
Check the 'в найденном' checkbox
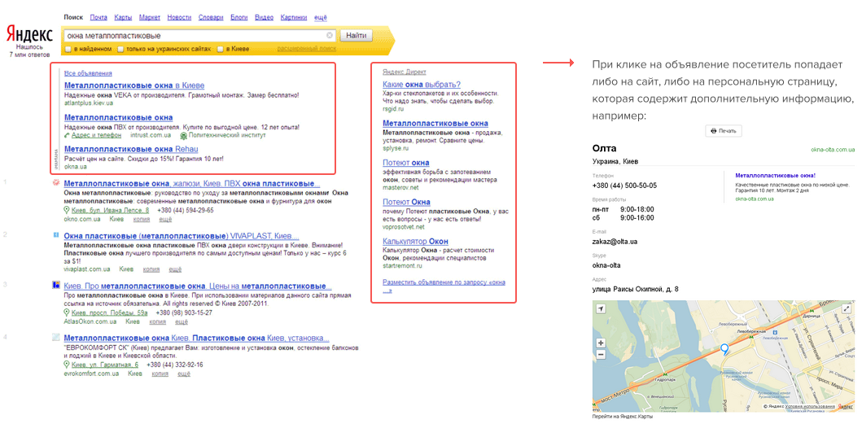point(68,50)
